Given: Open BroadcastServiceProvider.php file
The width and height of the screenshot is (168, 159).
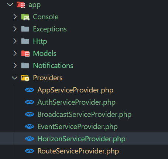Looking at the screenshot, I should [x=85, y=115].
